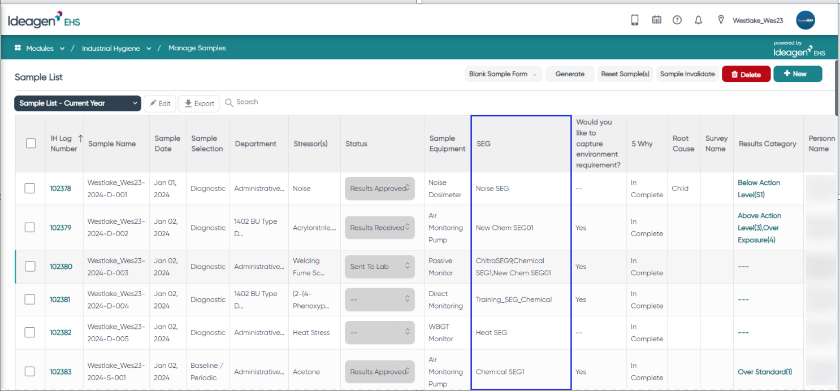Screen dimensions: 840x391
Task: Open IH log number 102383 link
Action: click(60, 371)
